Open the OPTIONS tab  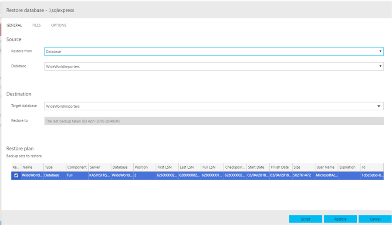click(59, 25)
